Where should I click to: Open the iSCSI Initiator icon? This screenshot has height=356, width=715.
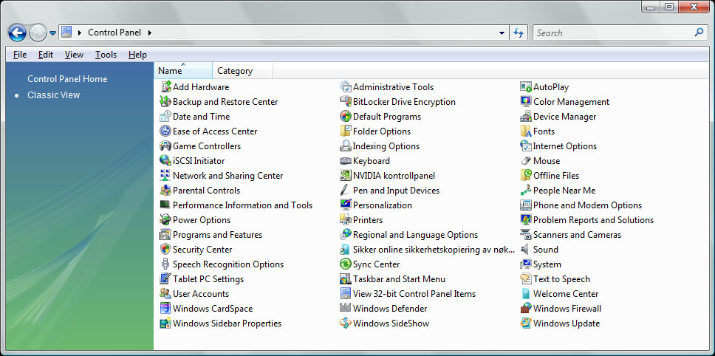tap(165, 160)
